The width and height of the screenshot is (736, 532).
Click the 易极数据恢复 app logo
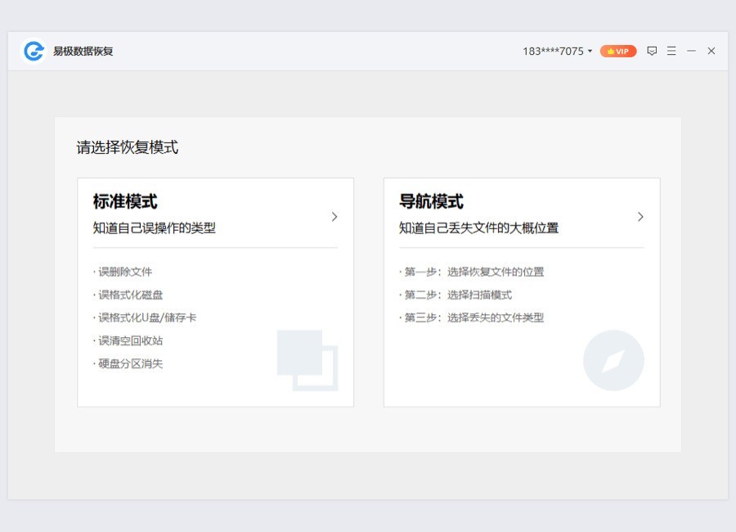(34, 51)
